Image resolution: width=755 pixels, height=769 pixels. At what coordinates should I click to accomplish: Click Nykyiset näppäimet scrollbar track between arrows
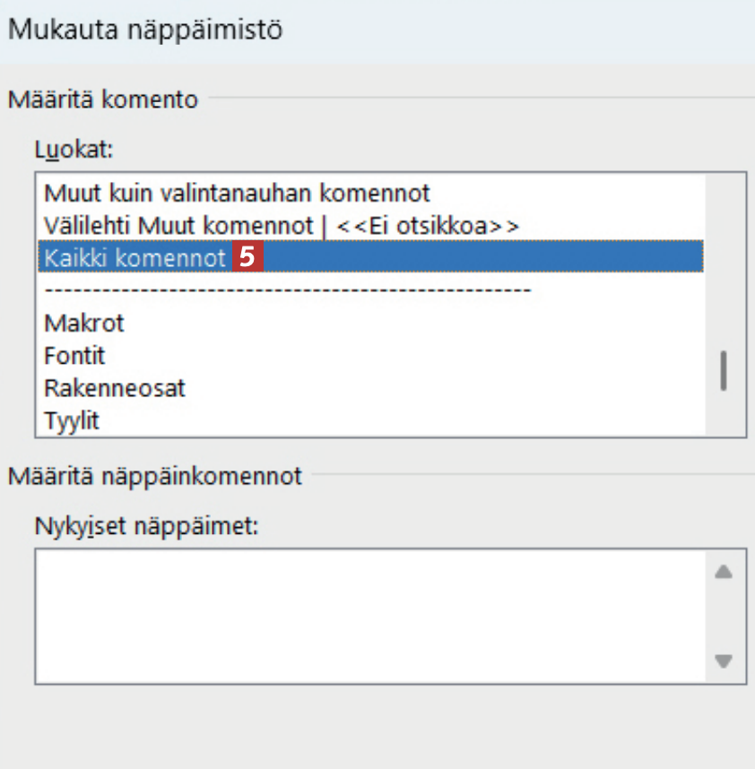(x=725, y=617)
